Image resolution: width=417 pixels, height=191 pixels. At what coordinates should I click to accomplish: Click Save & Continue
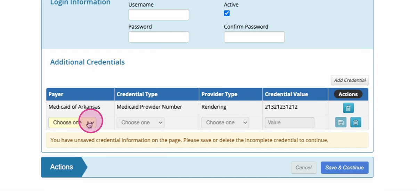[x=344, y=167]
